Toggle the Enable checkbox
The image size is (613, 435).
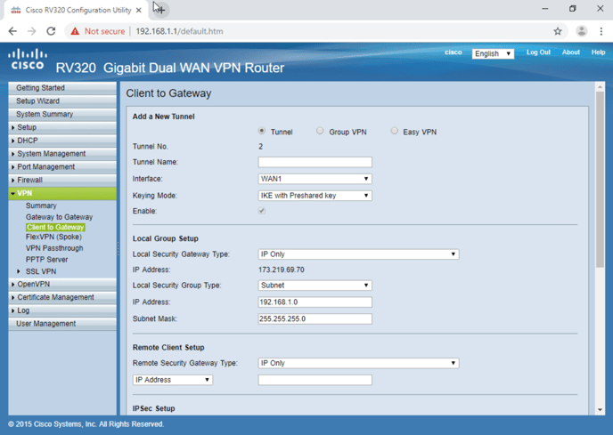262,212
